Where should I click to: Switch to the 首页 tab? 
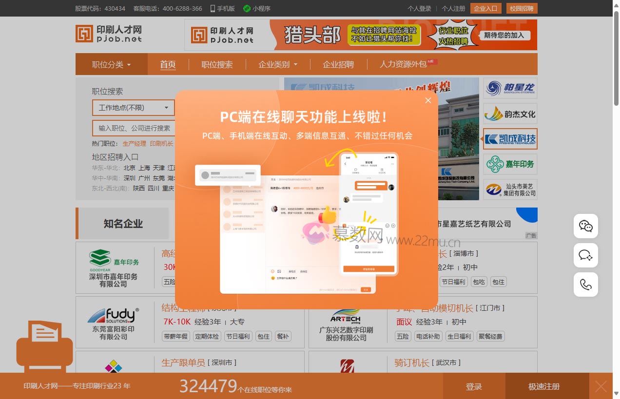[x=168, y=64]
